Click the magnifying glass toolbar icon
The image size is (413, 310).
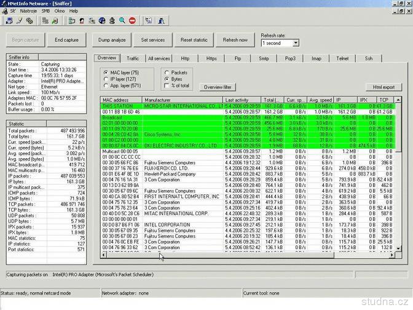122,20
